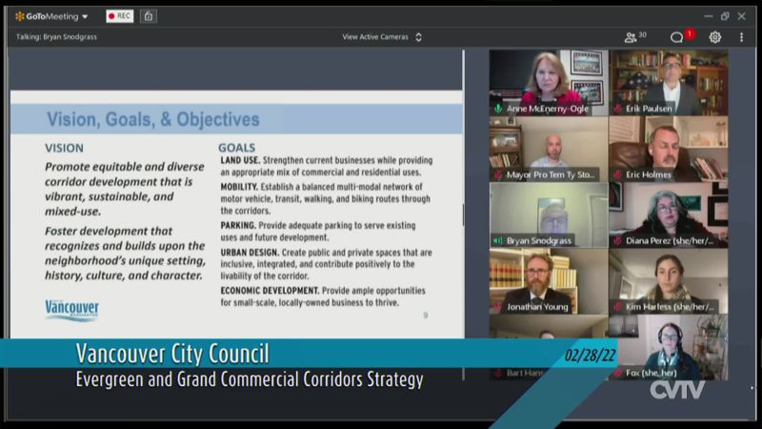Restore the GoToMeeting window size
The image size is (762, 429).
point(725,16)
